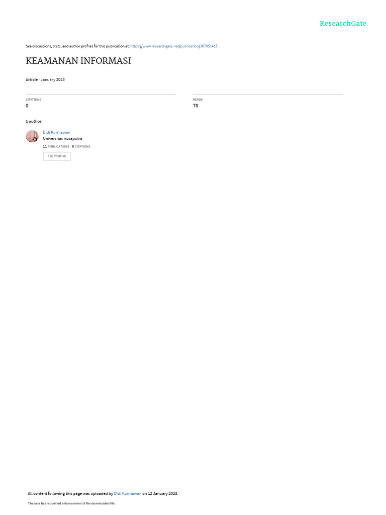This screenshot has height=515, width=386.
Task: Click the bold Article type label
Action: [x=32, y=79]
